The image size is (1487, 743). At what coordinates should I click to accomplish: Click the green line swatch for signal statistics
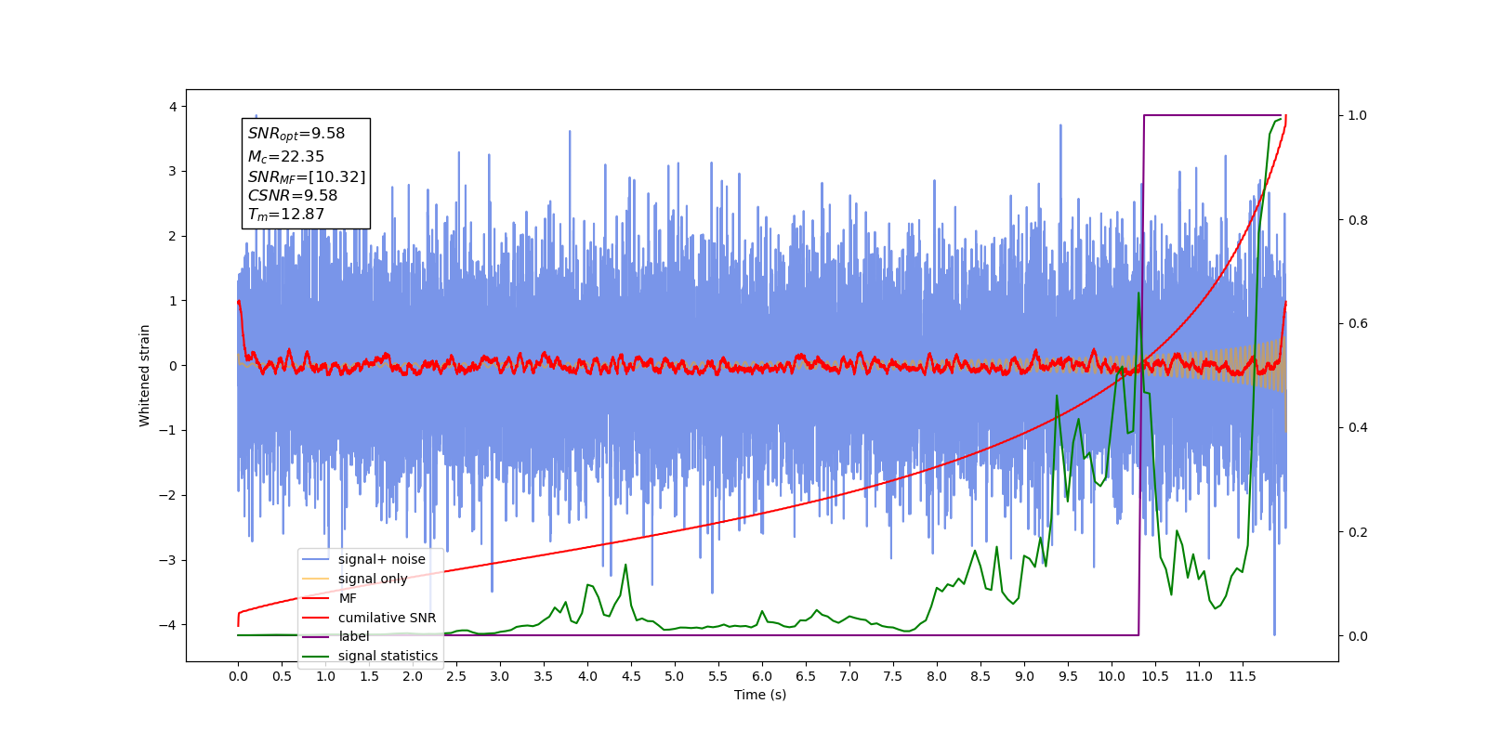(316, 656)
